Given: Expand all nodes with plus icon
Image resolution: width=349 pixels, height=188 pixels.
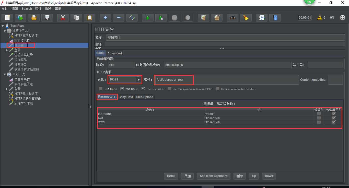Looking at the screenshot, I should click(x=105, y=18).
